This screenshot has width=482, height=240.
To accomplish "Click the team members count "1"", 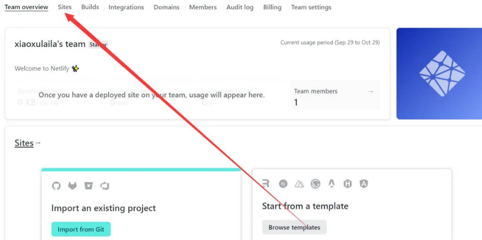I will click(296, 102).
